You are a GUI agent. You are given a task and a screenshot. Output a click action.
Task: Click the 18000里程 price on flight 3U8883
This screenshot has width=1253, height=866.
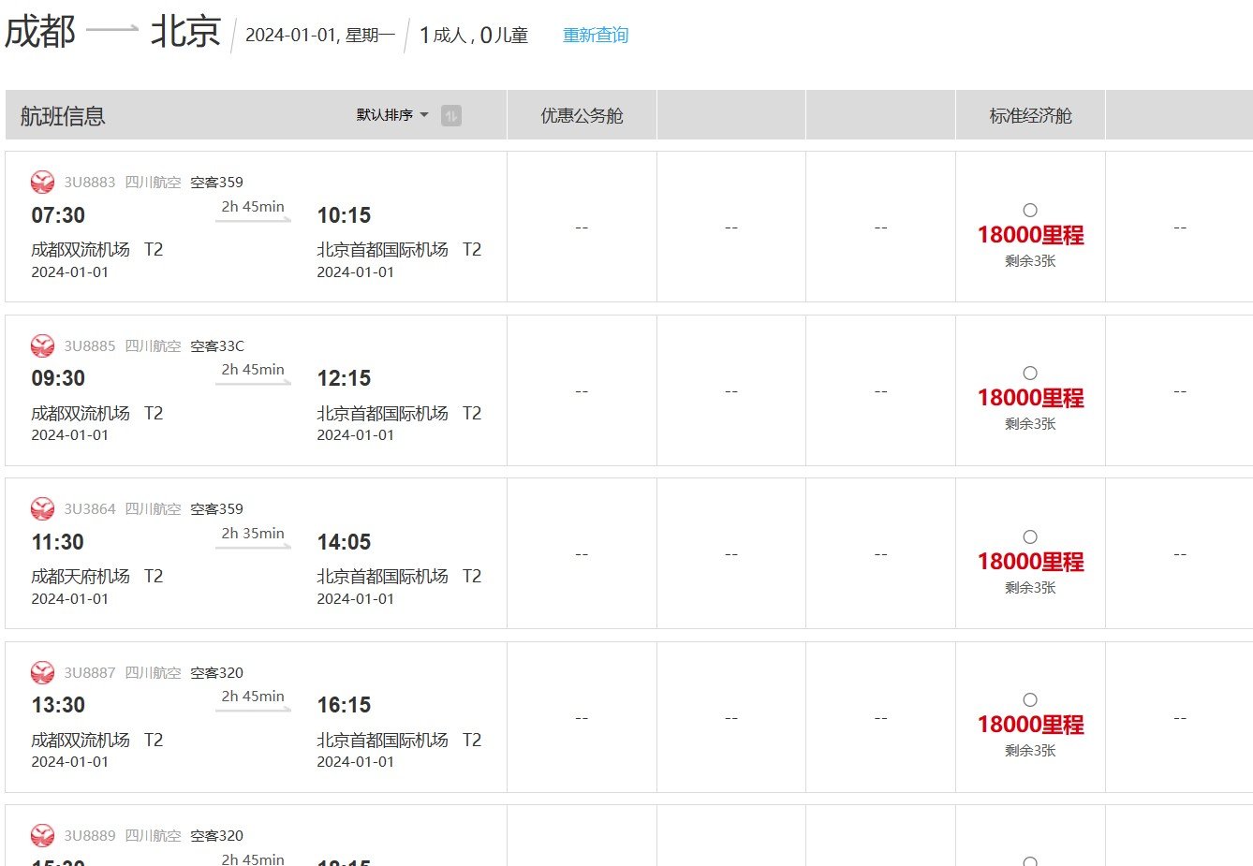1030,235
